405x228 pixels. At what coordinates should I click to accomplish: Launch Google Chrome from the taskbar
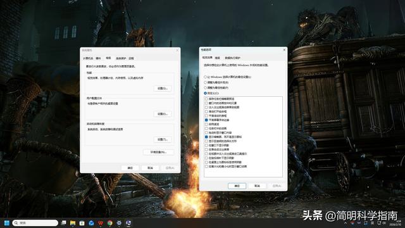click(x=109, y=223)
